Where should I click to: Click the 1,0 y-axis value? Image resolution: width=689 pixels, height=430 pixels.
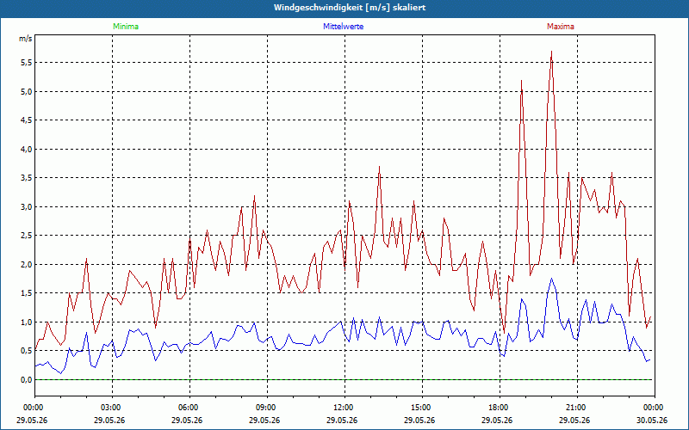click(27, 322)
